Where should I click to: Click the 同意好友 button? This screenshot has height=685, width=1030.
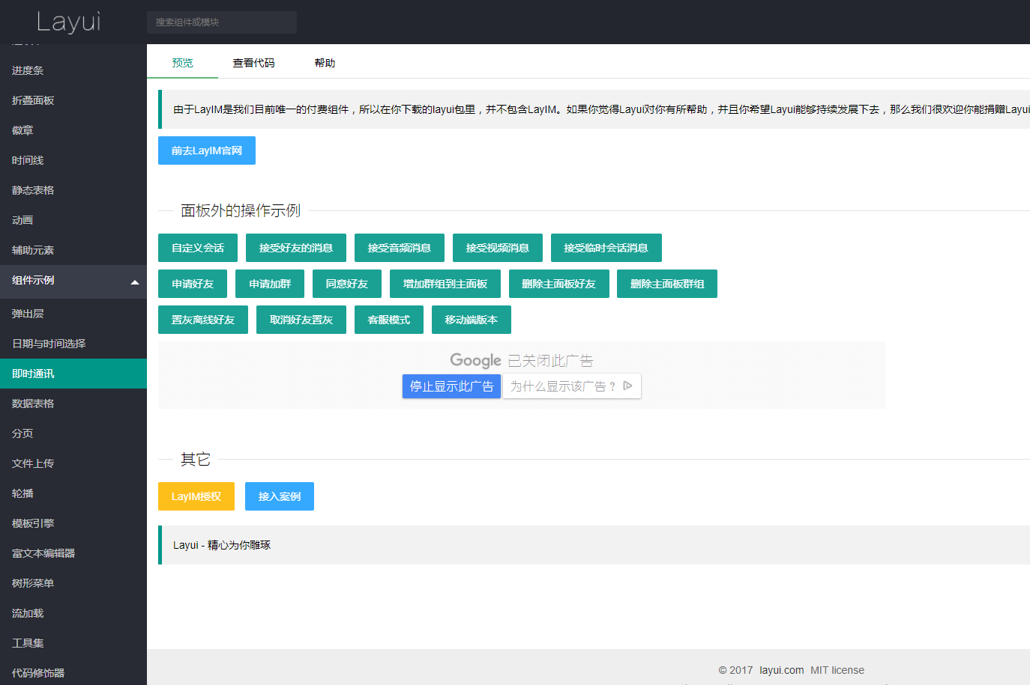(347, 284)
